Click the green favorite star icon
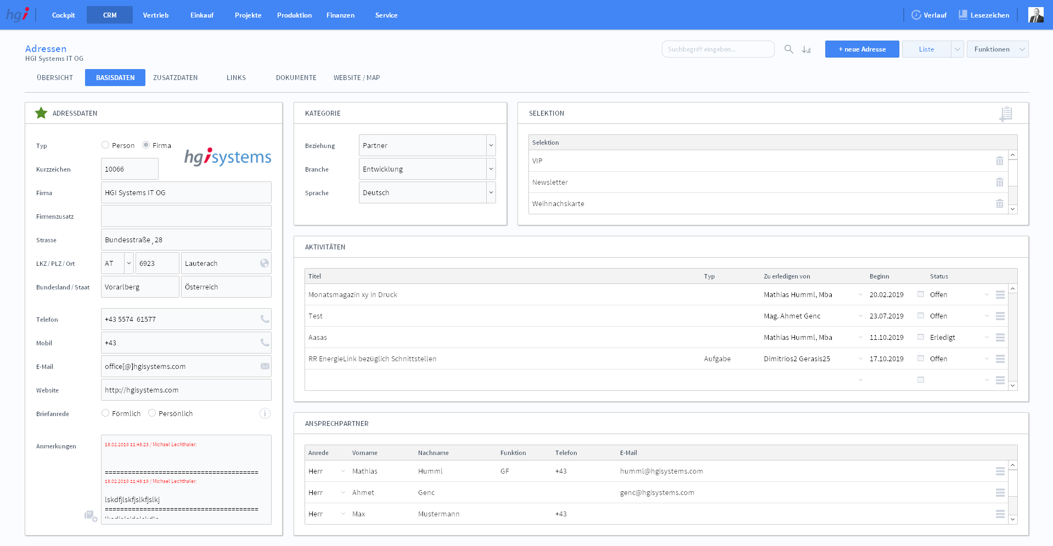The image size is (1053, 546). (x=41, y=113)
